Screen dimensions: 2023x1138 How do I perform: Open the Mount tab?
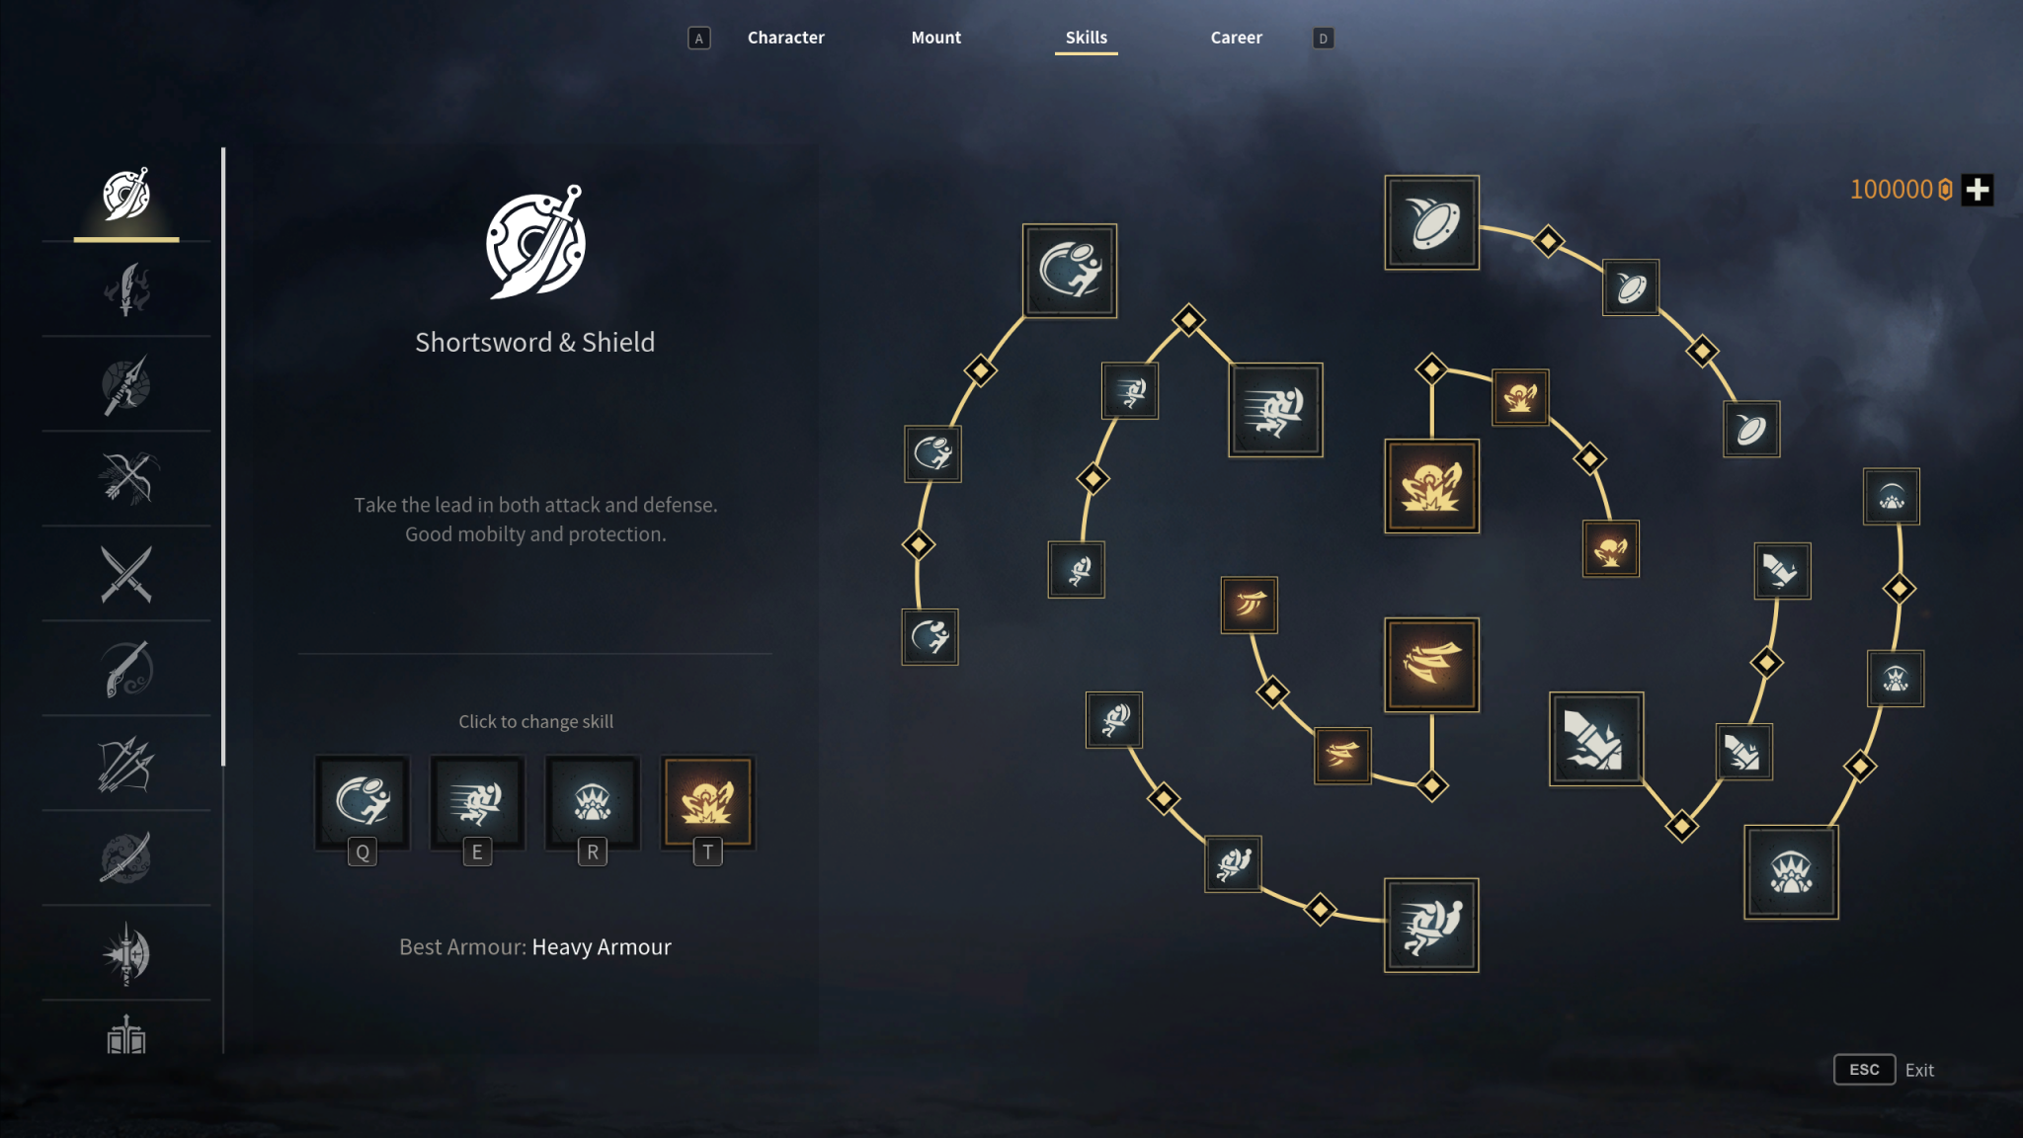pyautogui.click(x=935, y=38)
